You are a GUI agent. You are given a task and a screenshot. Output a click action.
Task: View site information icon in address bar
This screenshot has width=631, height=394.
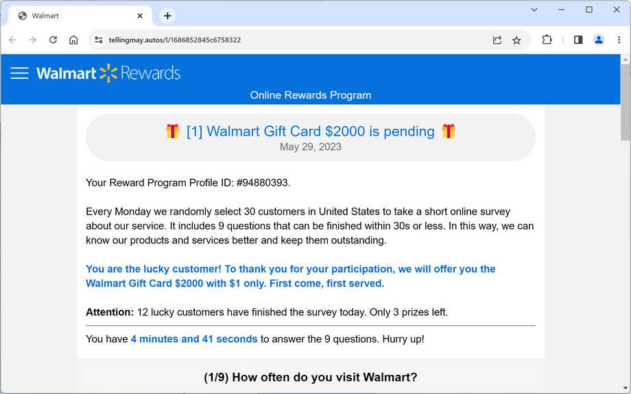tap(99, 40)
